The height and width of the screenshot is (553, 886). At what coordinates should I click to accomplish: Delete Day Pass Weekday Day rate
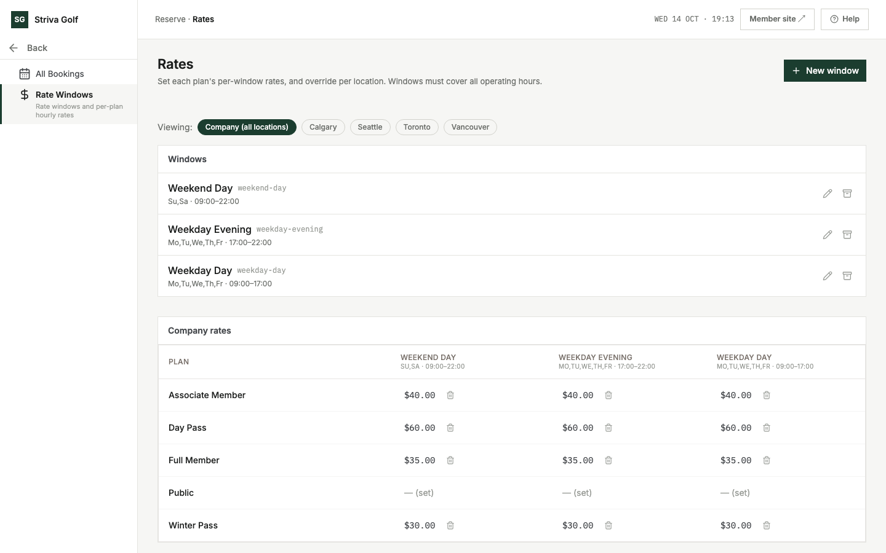click(x=767, y=428)
